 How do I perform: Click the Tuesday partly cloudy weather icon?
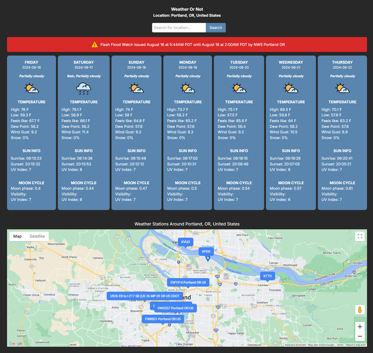[x=239, y=88]
